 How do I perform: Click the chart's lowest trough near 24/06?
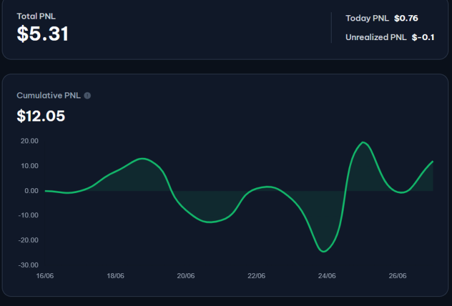(x=324, y=251)
